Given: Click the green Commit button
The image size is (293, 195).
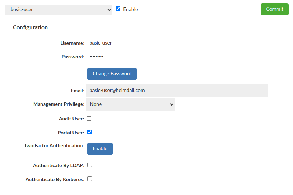Looking at the screenshot, I should point(274,9).
